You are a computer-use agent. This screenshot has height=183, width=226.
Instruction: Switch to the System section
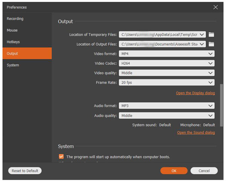point(27,65)
